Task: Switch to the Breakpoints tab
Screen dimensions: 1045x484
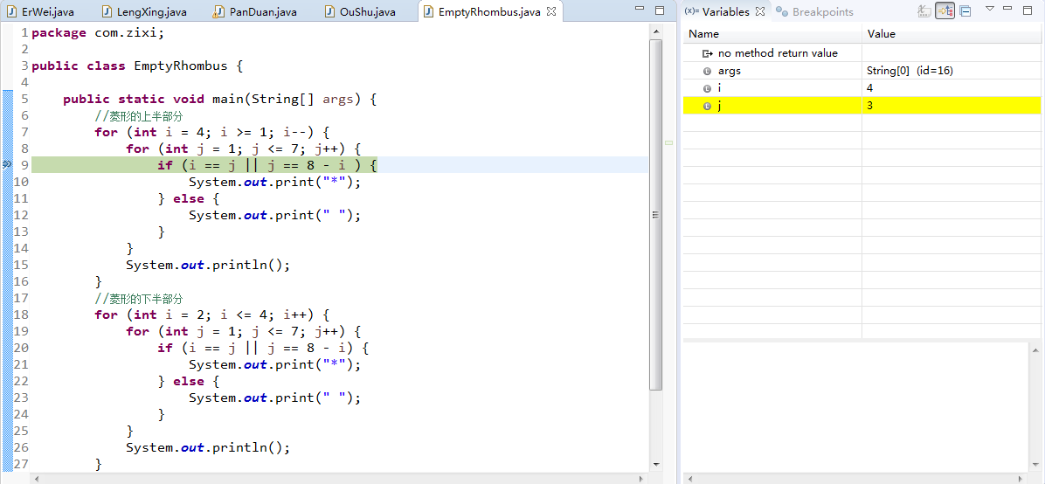Action: [814, 12]
